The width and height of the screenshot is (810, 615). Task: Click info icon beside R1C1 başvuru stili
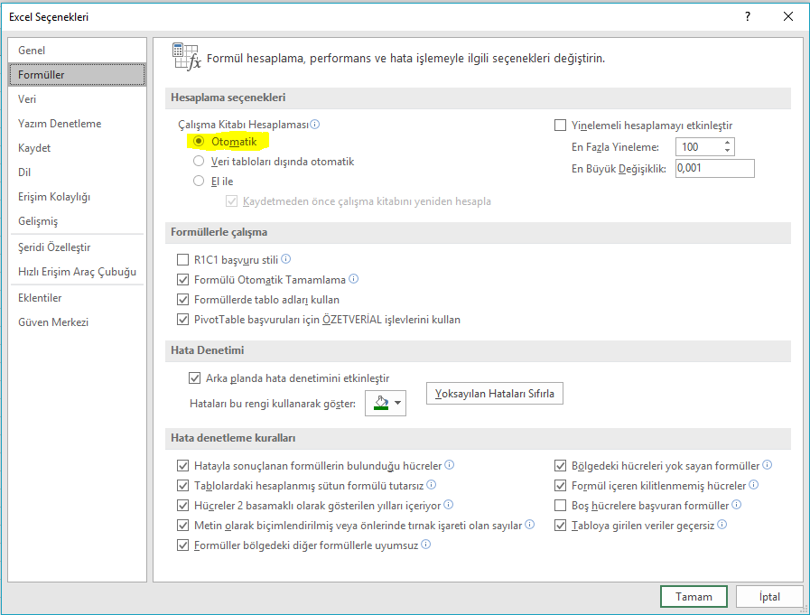[285, 259]
